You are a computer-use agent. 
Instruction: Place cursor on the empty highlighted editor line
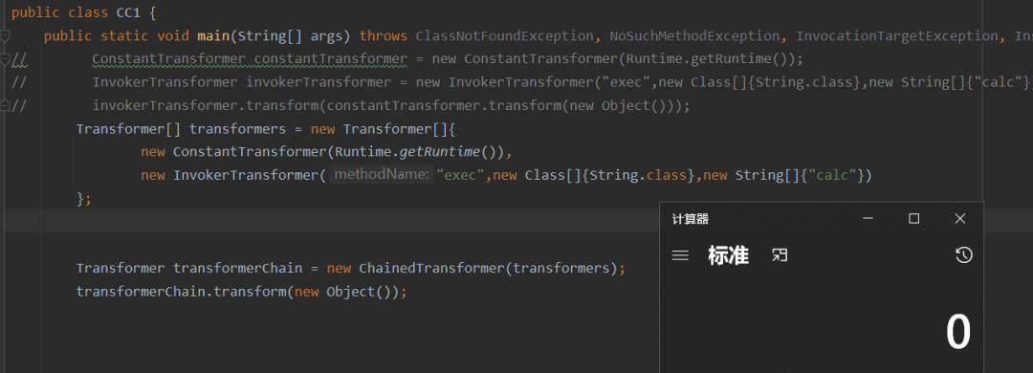click(x=331, y=220)
